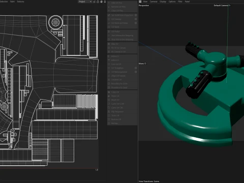Open UV Rectangularize settings gear
244x183 pixels.
[136, 72]
